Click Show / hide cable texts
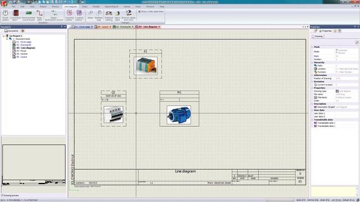This screenshot has height=202, width=360. pyautogui.click(x=151, y=11)
